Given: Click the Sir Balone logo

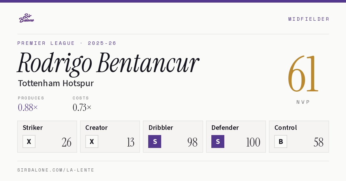Looking at the screenshot, I should click(27, 18).
